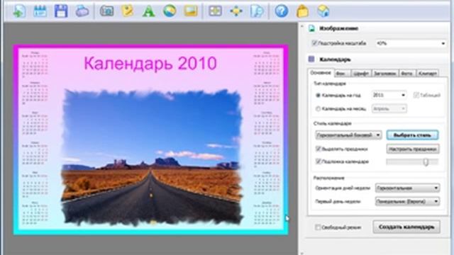Switch to the Фон tab
The height and width of the screenshot is (255, 454).
click(342, 74)
